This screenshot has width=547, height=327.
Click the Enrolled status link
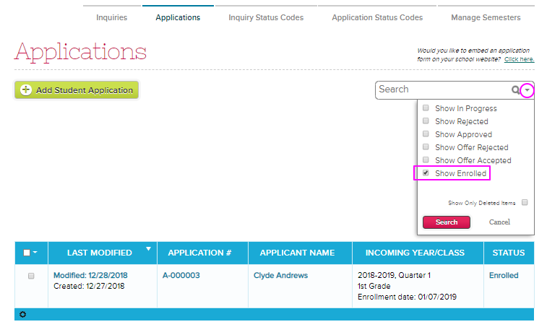[x=504, y=276]
